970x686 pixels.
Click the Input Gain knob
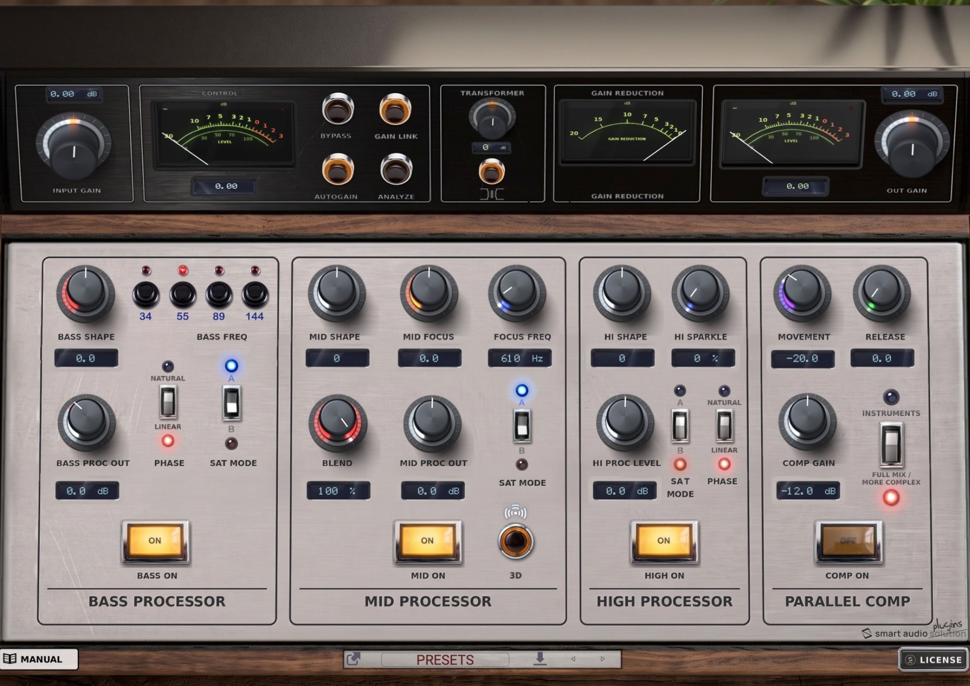(74, 145)
